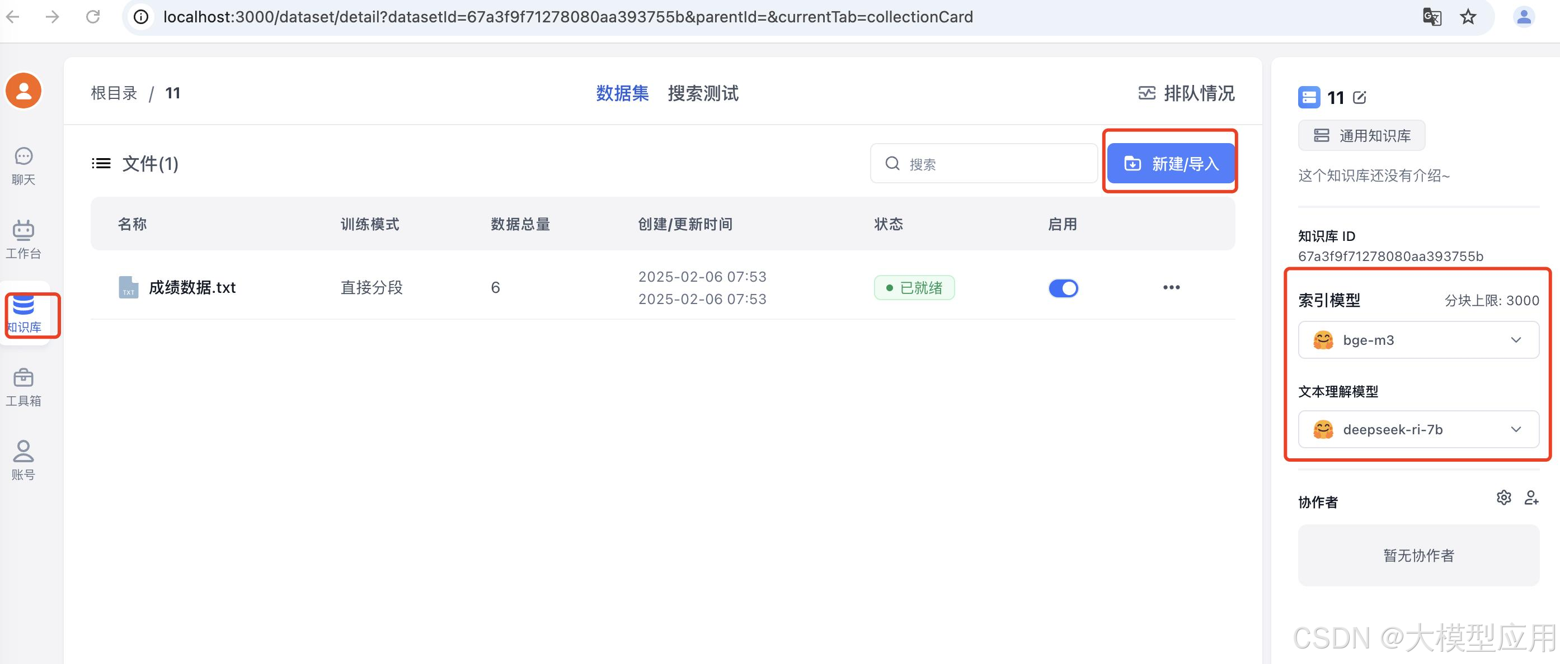
Task: Click the 根目录 breadcrumb link
Action: point(114,93)
